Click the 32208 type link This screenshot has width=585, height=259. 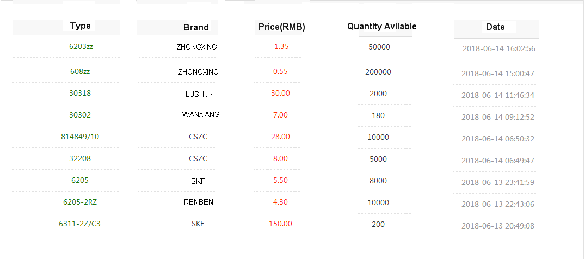point(80,158)
